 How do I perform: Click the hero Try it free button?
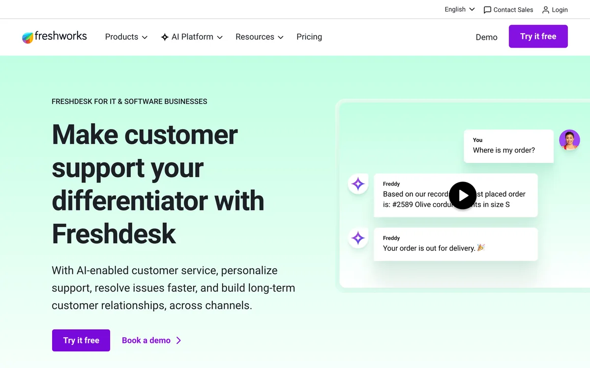81,341
